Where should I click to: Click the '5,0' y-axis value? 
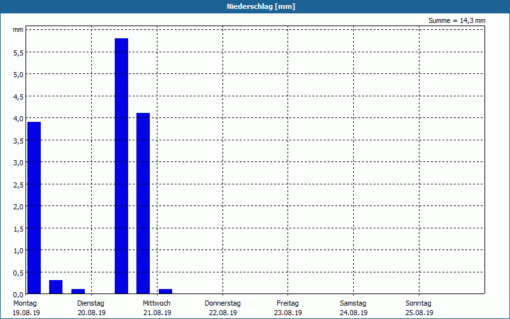coord(18,75)
